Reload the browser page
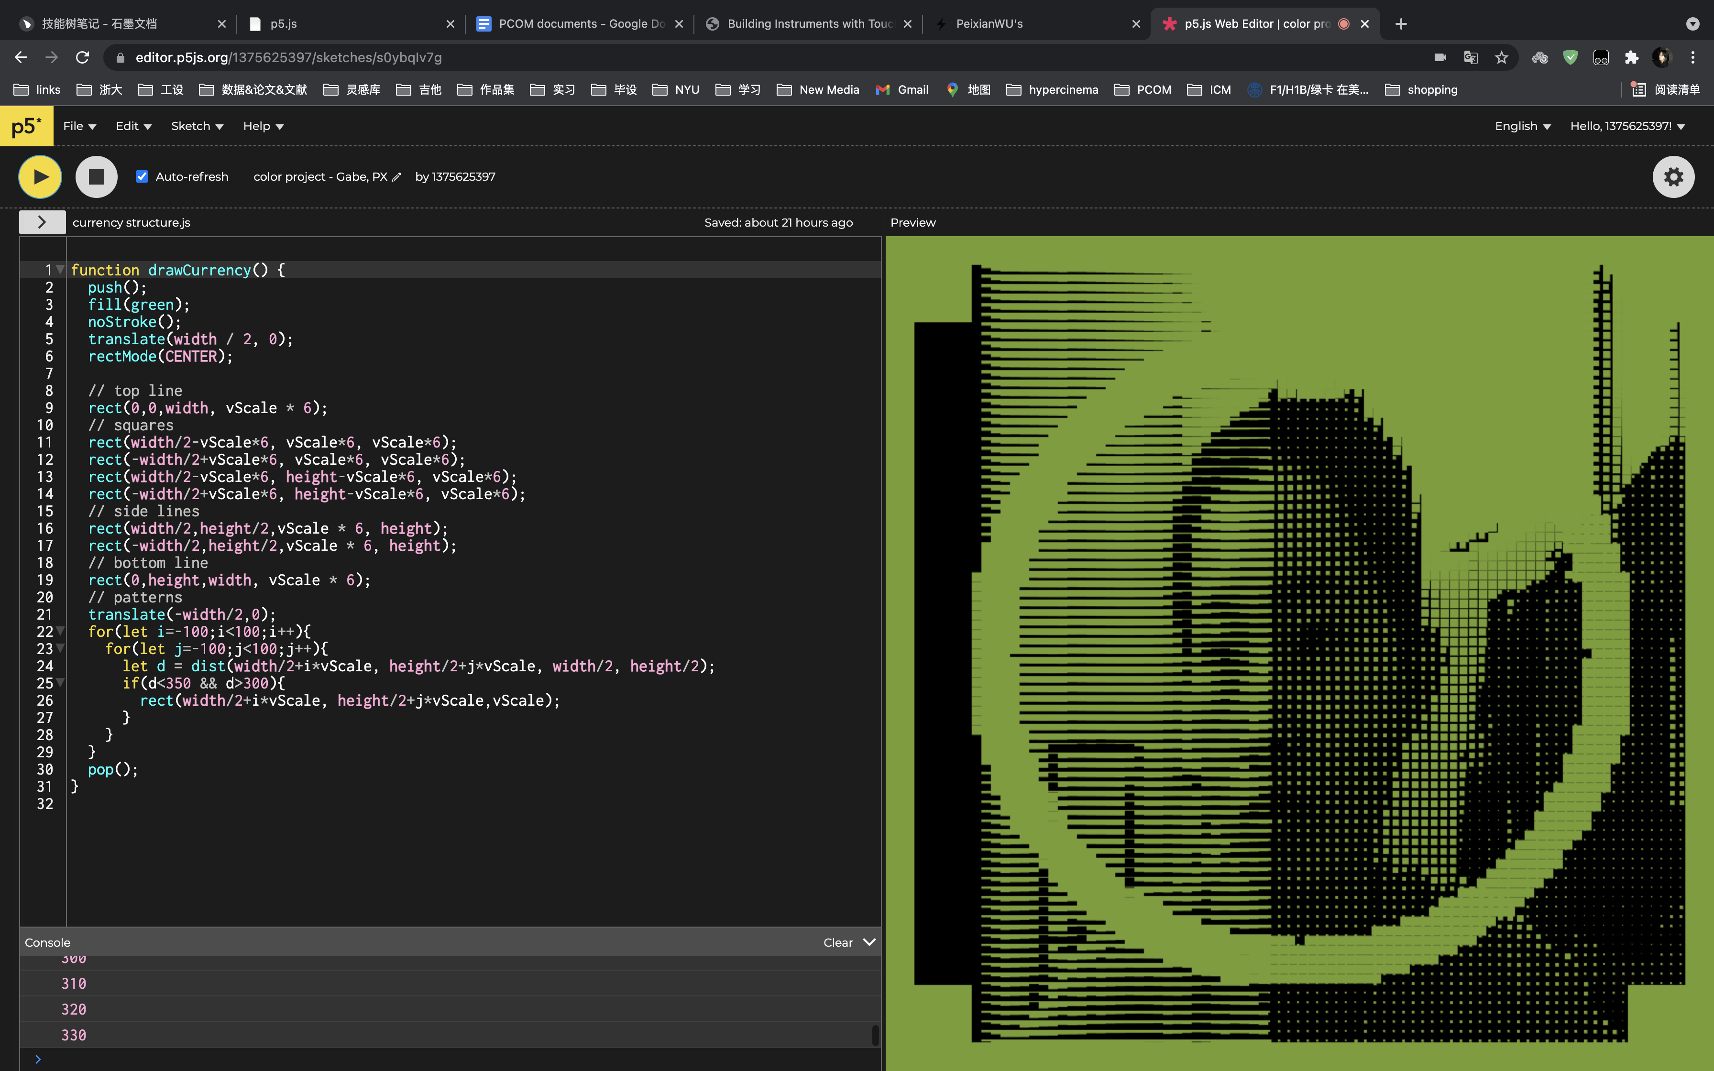The height and width of the screenshot is (1071, 1714). [x=83, y=57]
